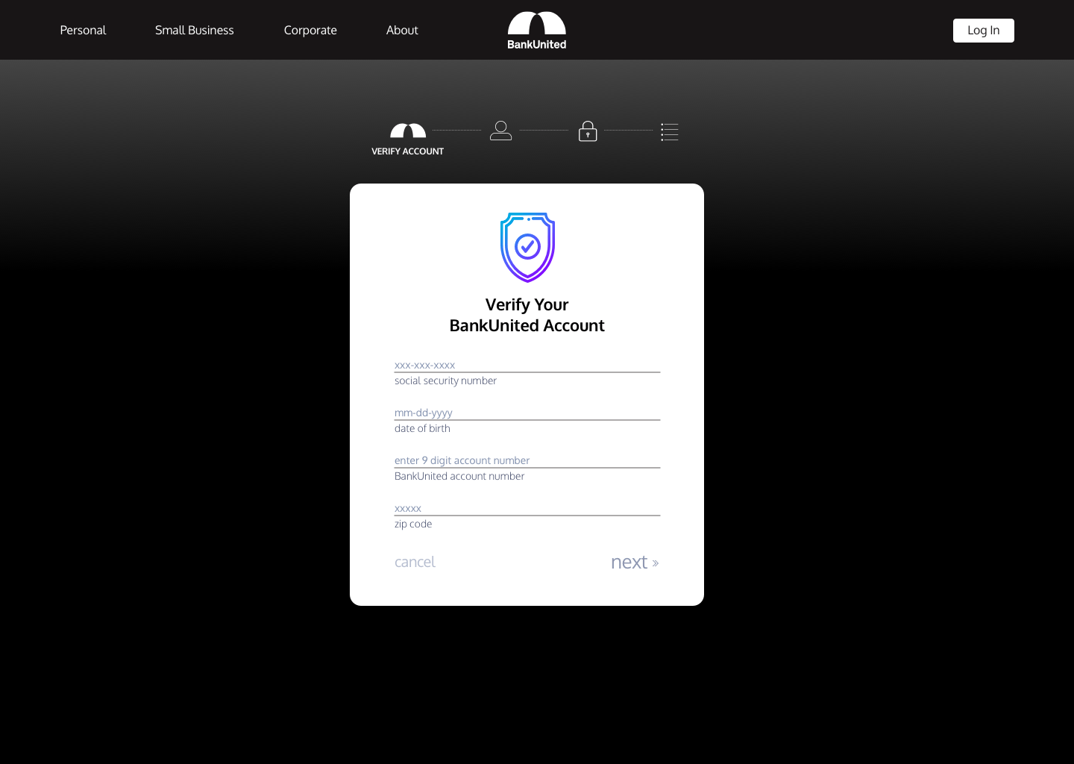Open the Personal menu

(83, 30)
